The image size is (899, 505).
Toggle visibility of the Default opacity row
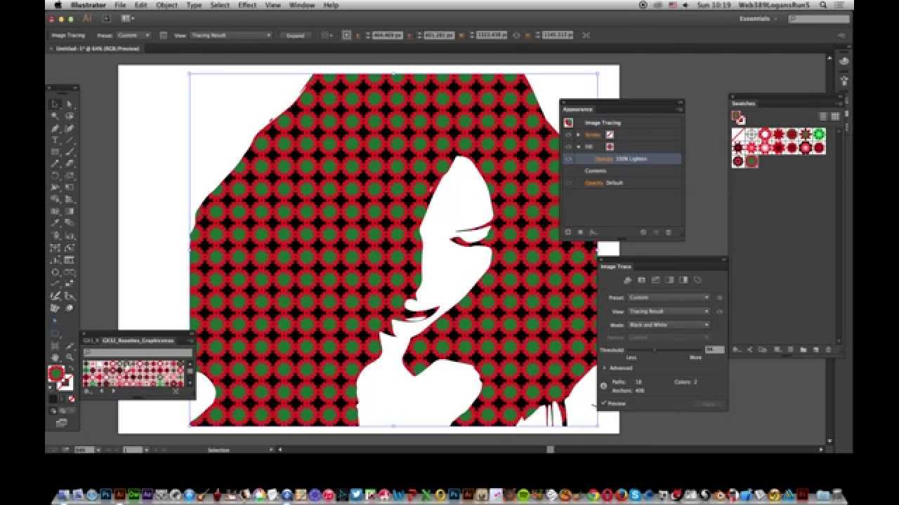click(568, 183)
